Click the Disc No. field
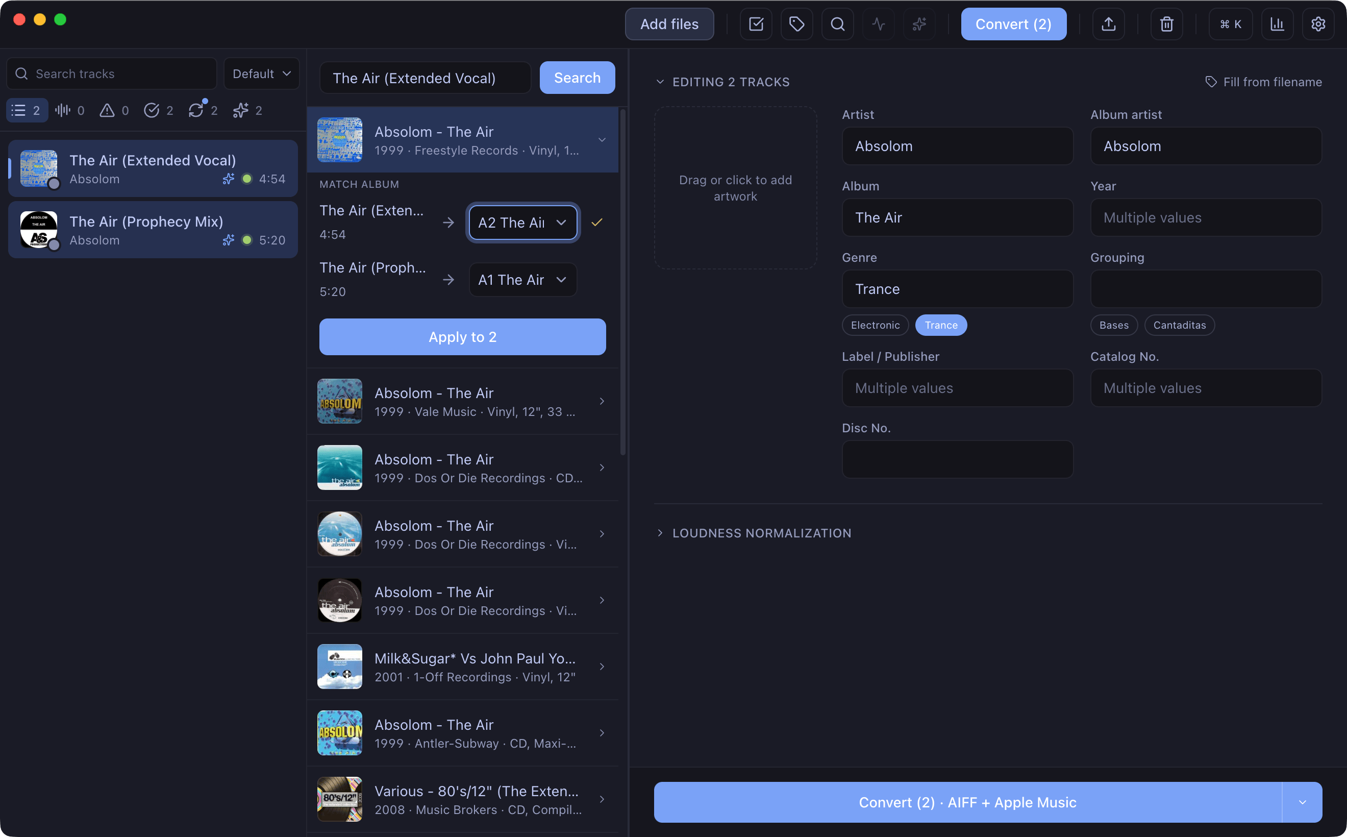The height and width of the screenshot is (837, 1347). (x=957, y=459)
